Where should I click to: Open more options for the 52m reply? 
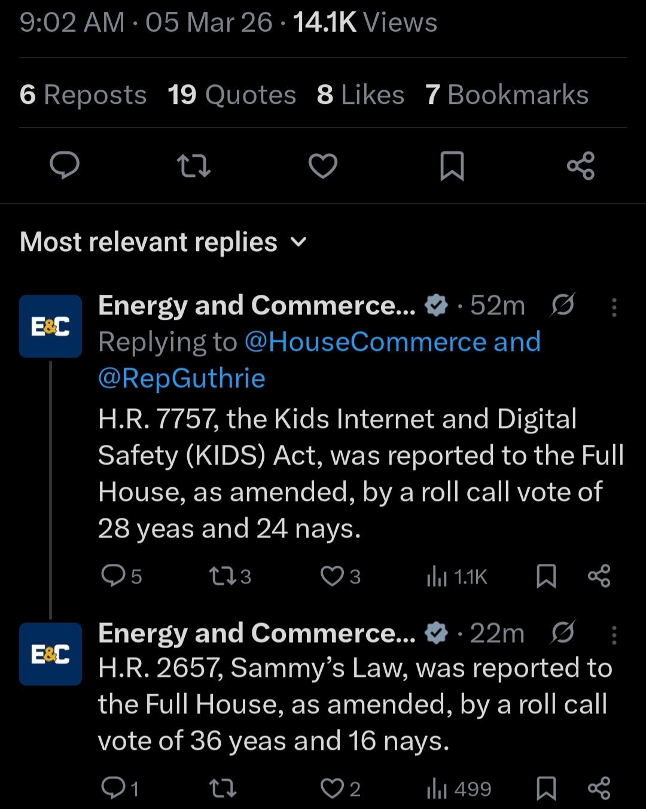tap(614, 307)
